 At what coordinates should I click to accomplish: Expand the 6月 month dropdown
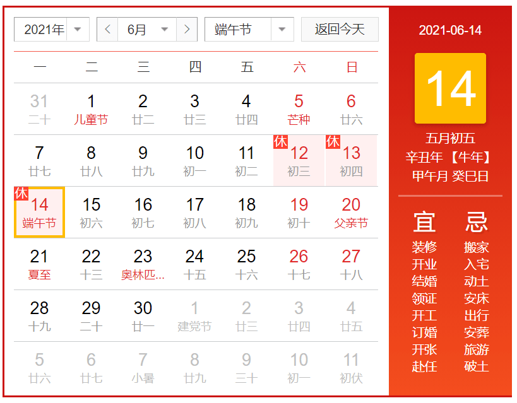pos(146,30)
